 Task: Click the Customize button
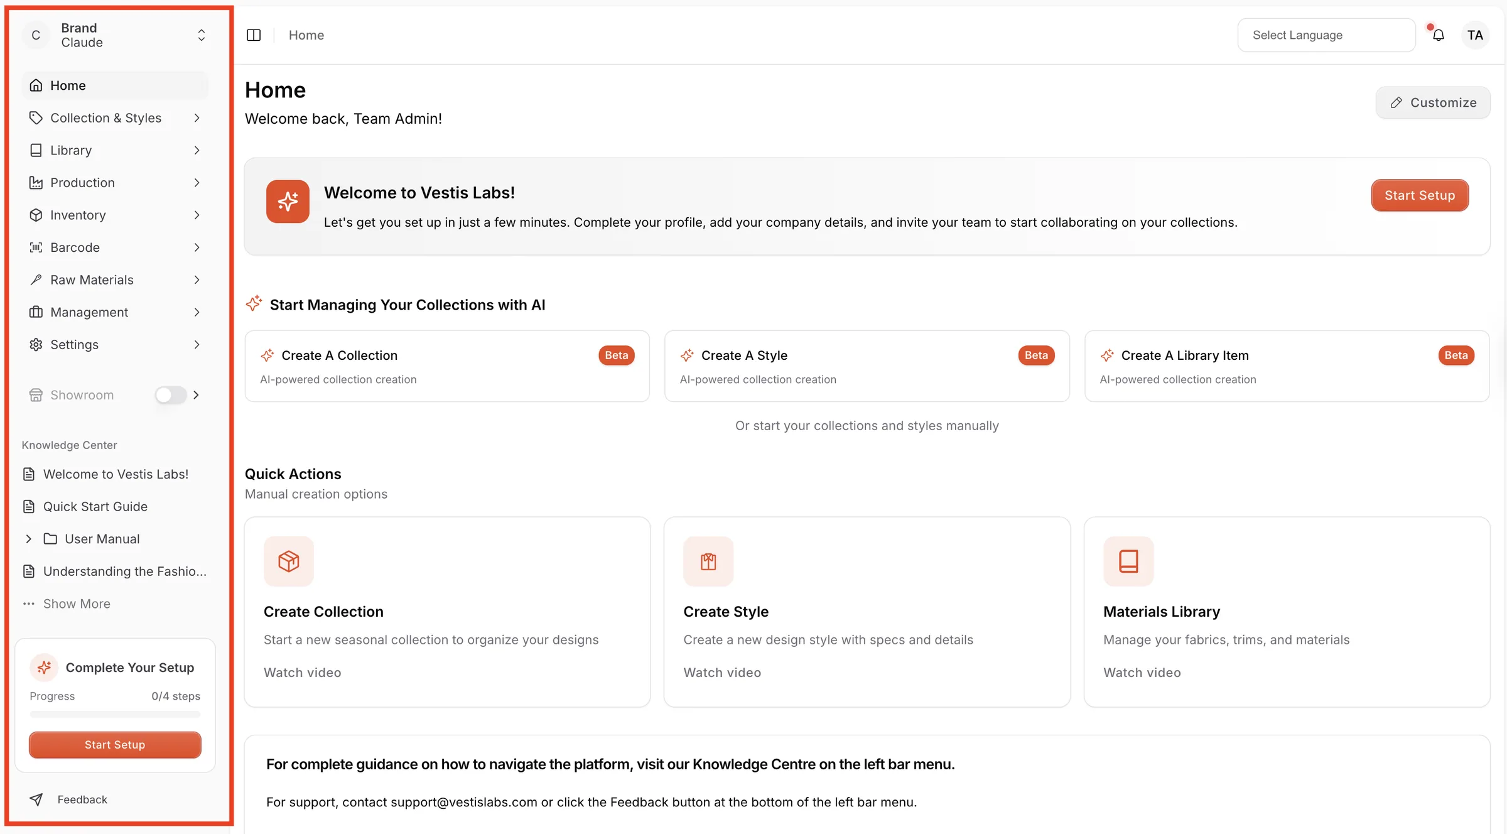point(1433,102)
